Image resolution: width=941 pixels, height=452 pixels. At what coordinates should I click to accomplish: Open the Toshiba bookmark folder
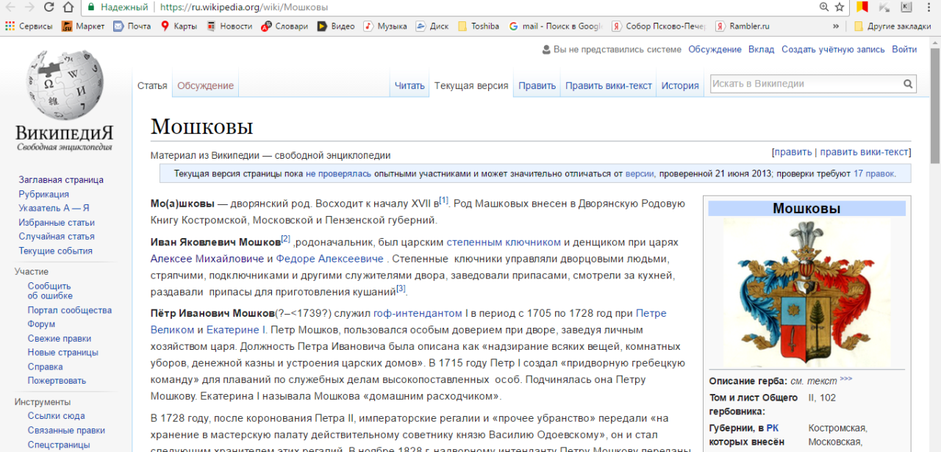479,26
